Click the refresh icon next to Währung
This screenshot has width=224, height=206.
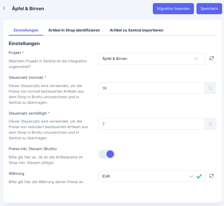[x=212, y=176]
